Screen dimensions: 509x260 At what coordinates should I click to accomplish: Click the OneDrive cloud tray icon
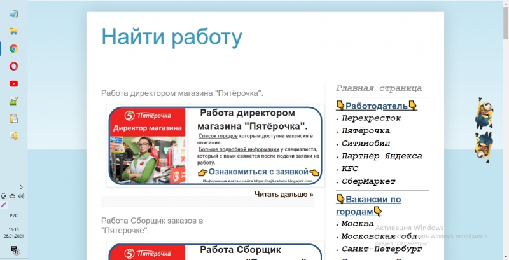click(x=12, y=196)
